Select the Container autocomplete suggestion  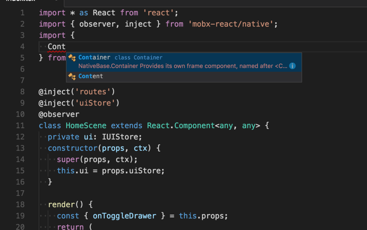coord(94,57)
